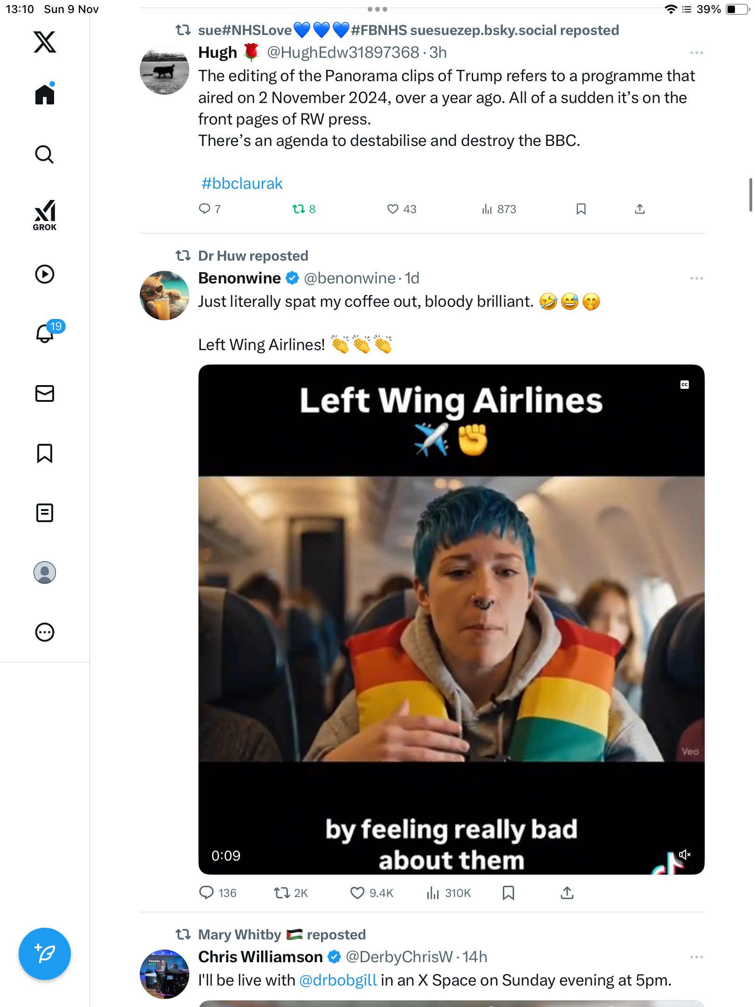The width and height of the screenshot is (755, 1007).
Task: Open the #bbclaurak hashtag link
Action: click(x=242, y=184)
